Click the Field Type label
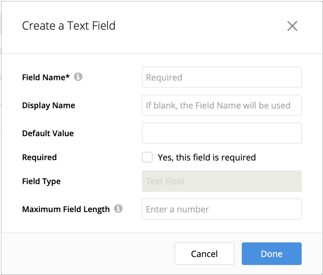Viewport: 323px width, 275px height. click(41, 181)
